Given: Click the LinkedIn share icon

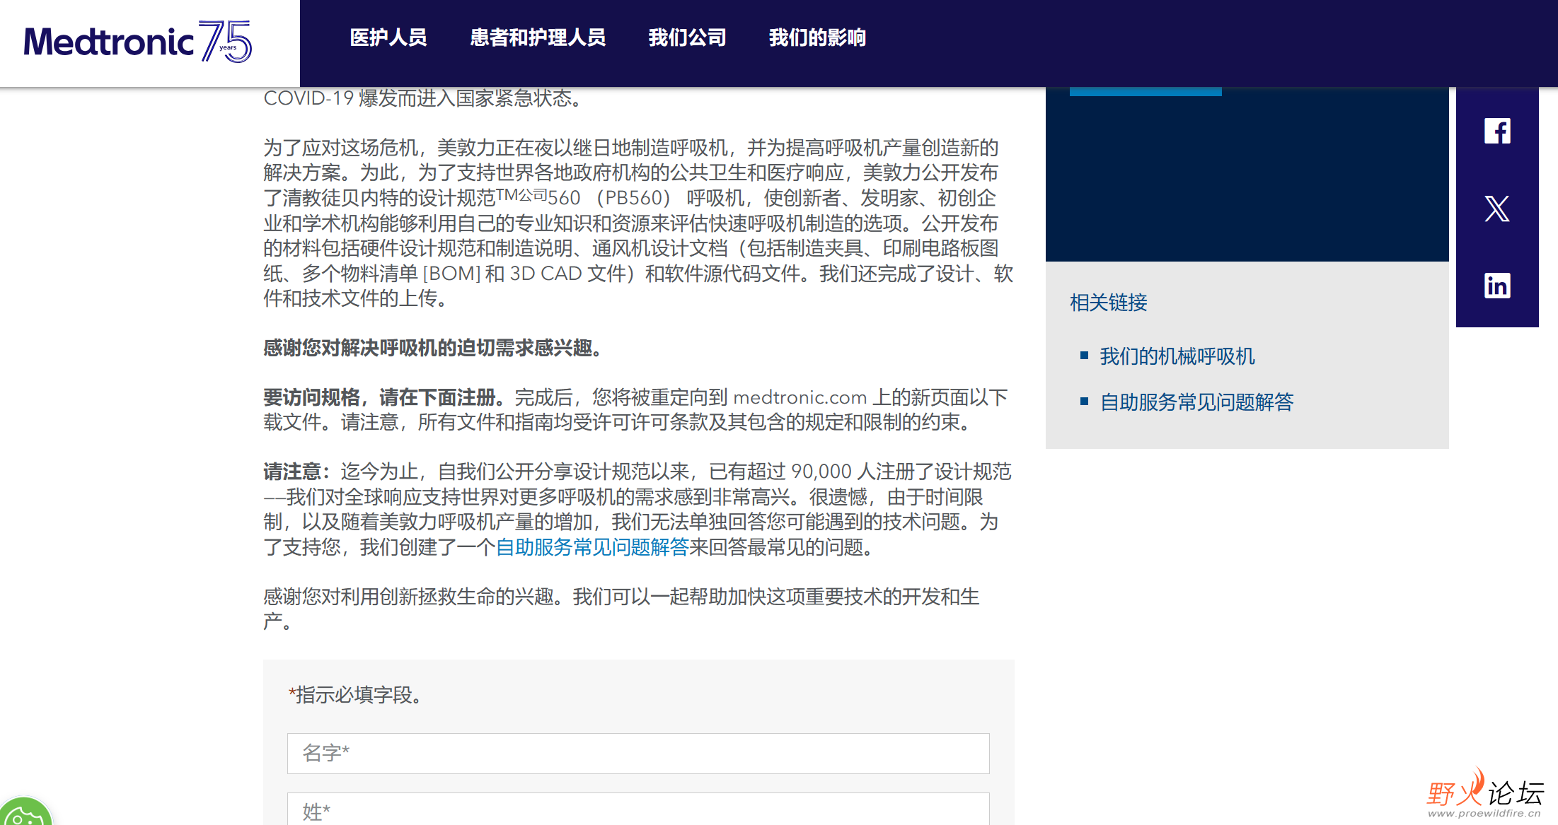Looking at the screenshot, I should point(1496,286).
